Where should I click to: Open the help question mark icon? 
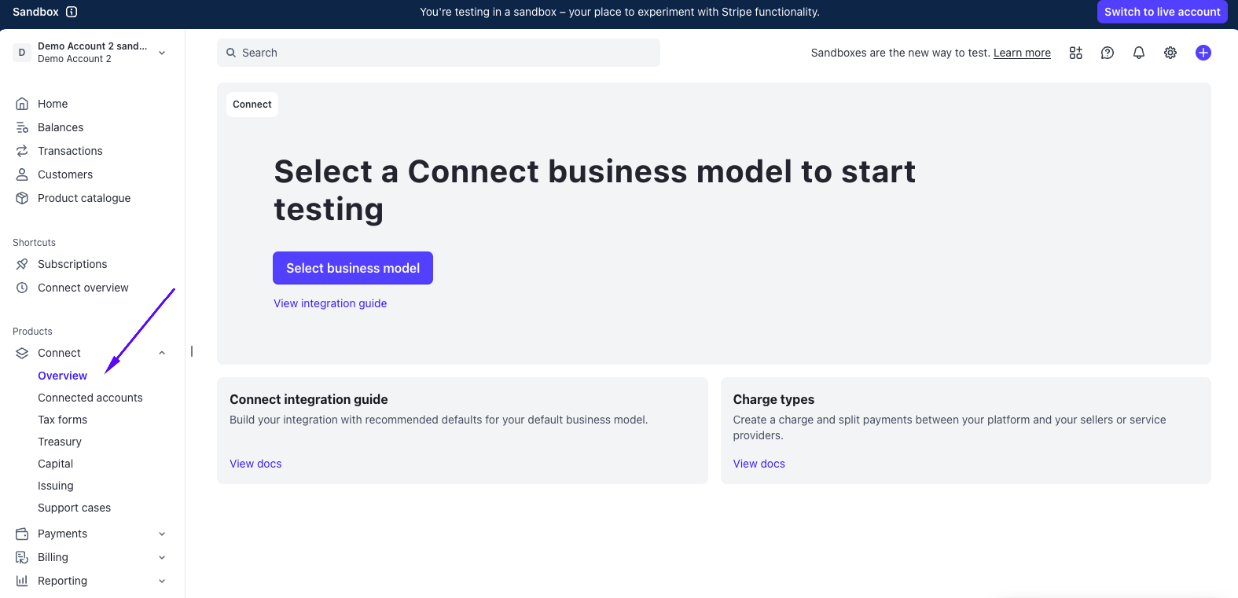pos(1108,53)
